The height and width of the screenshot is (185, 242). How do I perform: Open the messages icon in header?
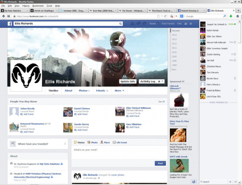point(138,24)
